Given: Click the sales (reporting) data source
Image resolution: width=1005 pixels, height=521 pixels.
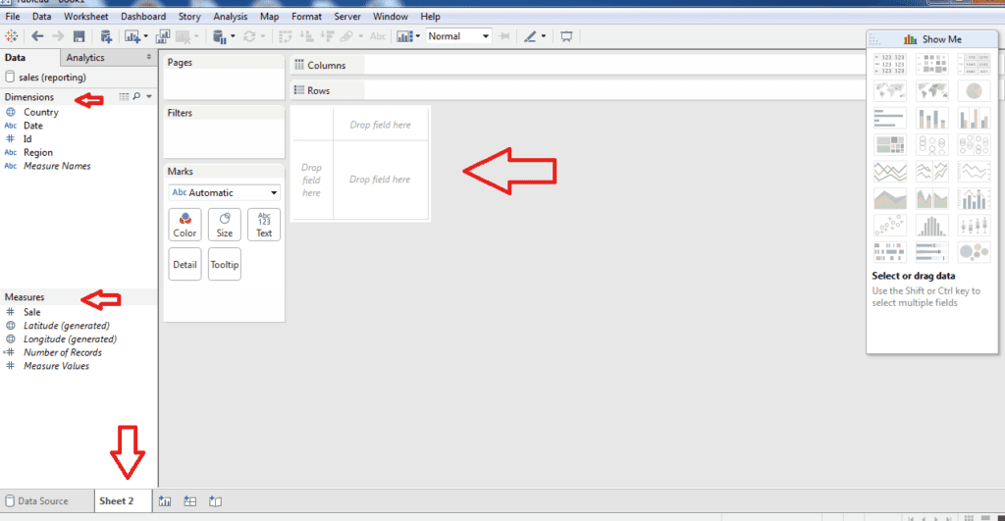Looking at the screenshot, I should click(x=52, y=77).
